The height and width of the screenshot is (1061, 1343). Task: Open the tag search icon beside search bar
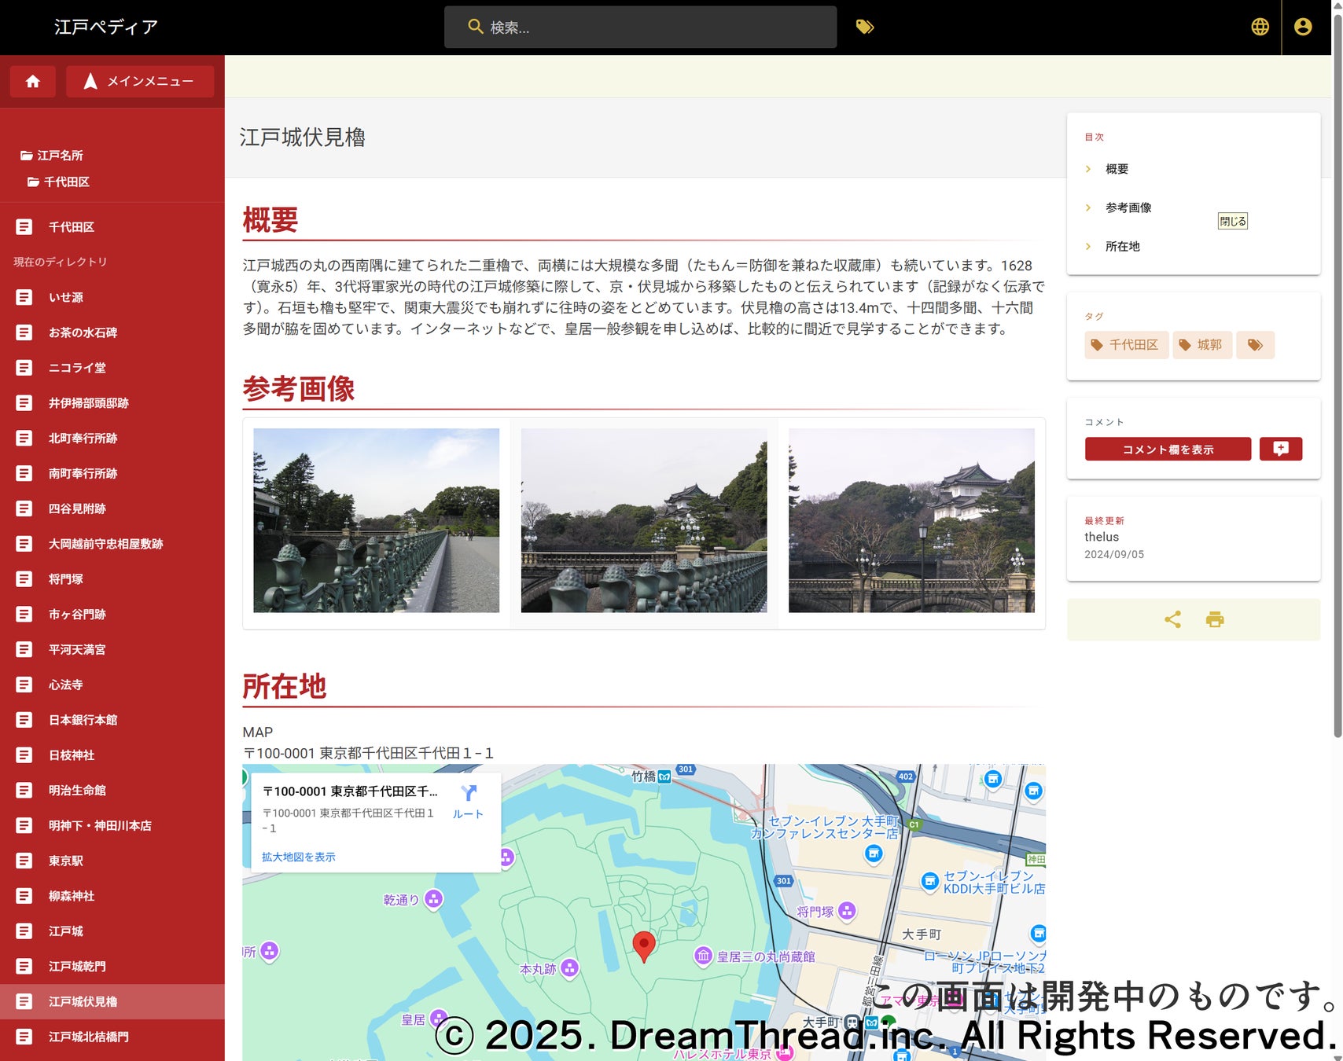(x=865, y=28)
